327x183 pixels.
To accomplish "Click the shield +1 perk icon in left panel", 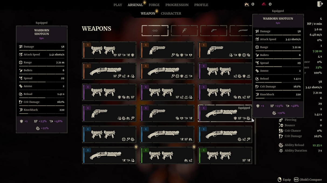I will click(x=21, y=121).
